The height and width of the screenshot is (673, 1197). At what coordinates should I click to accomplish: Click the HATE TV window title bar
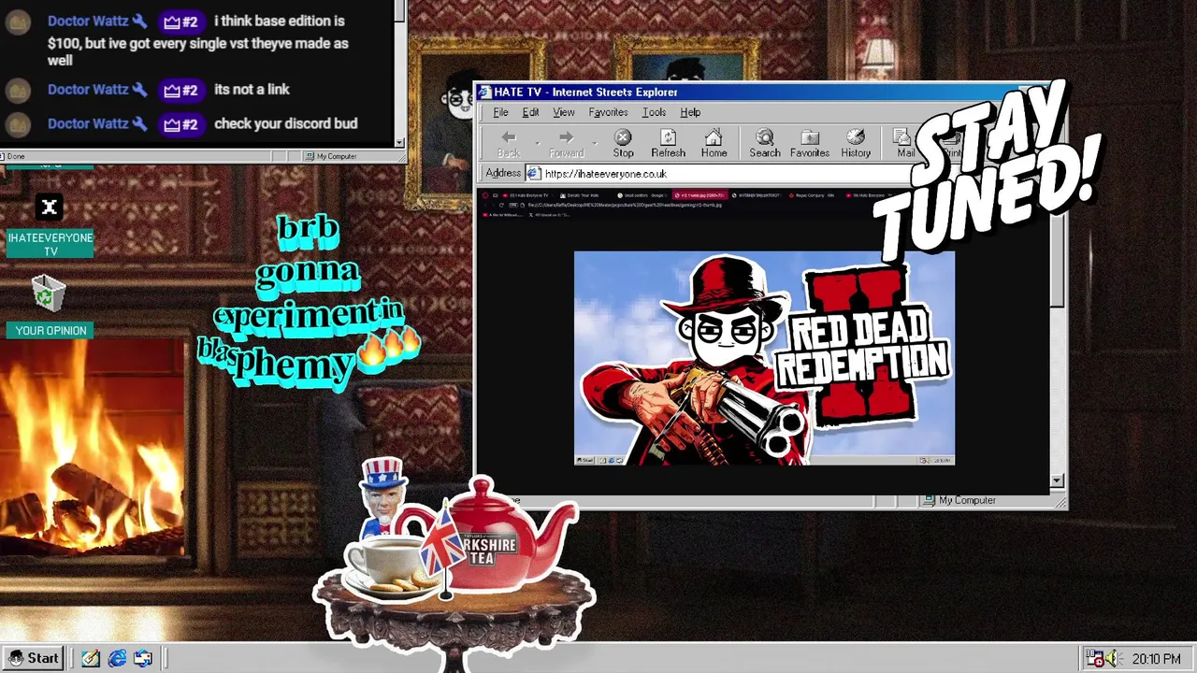pyautogui.click(x=748, y=92)
